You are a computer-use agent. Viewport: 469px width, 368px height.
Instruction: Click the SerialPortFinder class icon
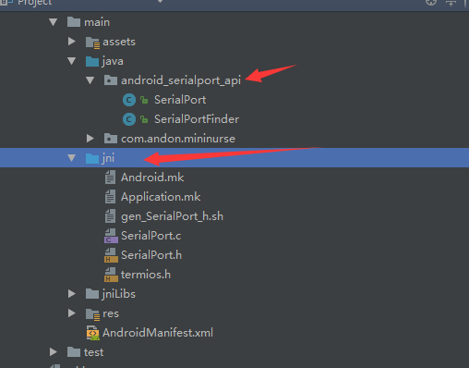[x=129, y=119]
